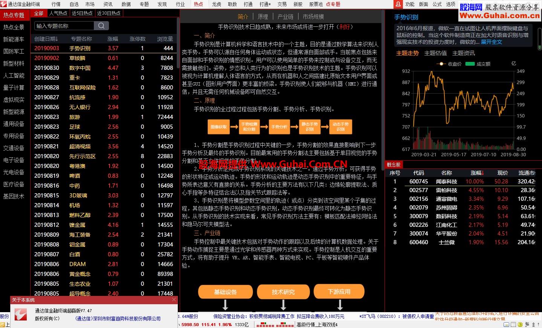Open 人工智能 in left sidebar

click(x=14, y=75)
